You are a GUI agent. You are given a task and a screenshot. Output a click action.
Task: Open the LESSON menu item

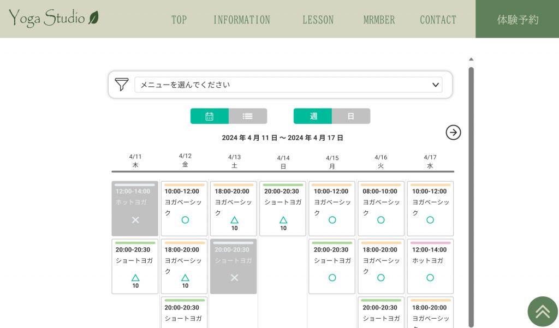[318, 20]
